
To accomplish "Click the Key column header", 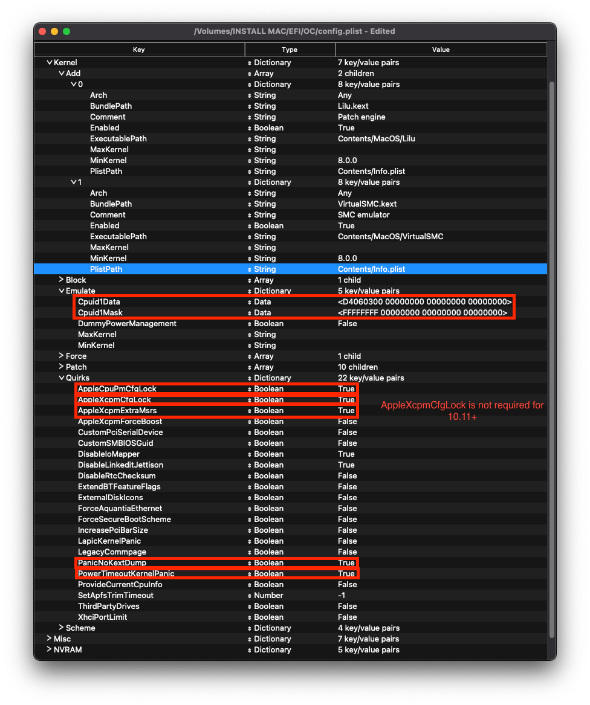I will 139,50.
